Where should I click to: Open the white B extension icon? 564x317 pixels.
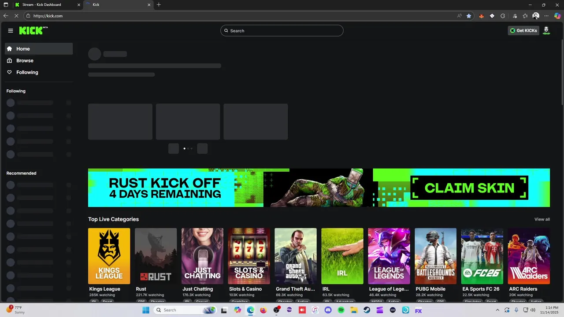(492, 16)
